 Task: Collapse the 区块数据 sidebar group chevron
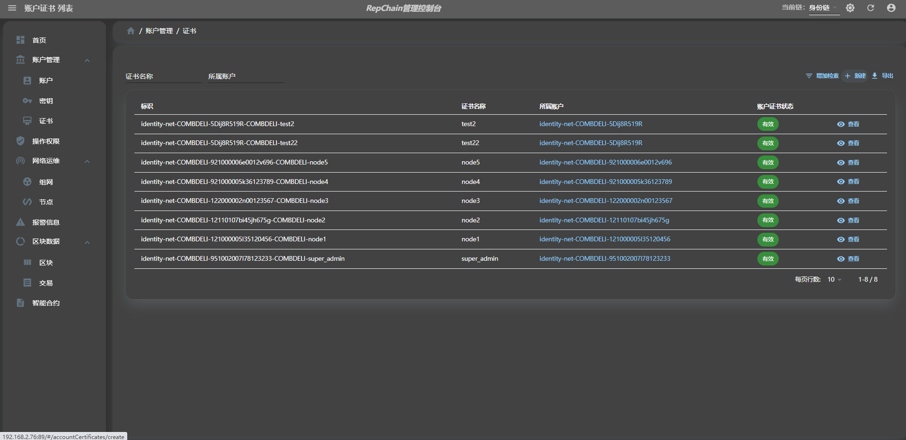87,242
